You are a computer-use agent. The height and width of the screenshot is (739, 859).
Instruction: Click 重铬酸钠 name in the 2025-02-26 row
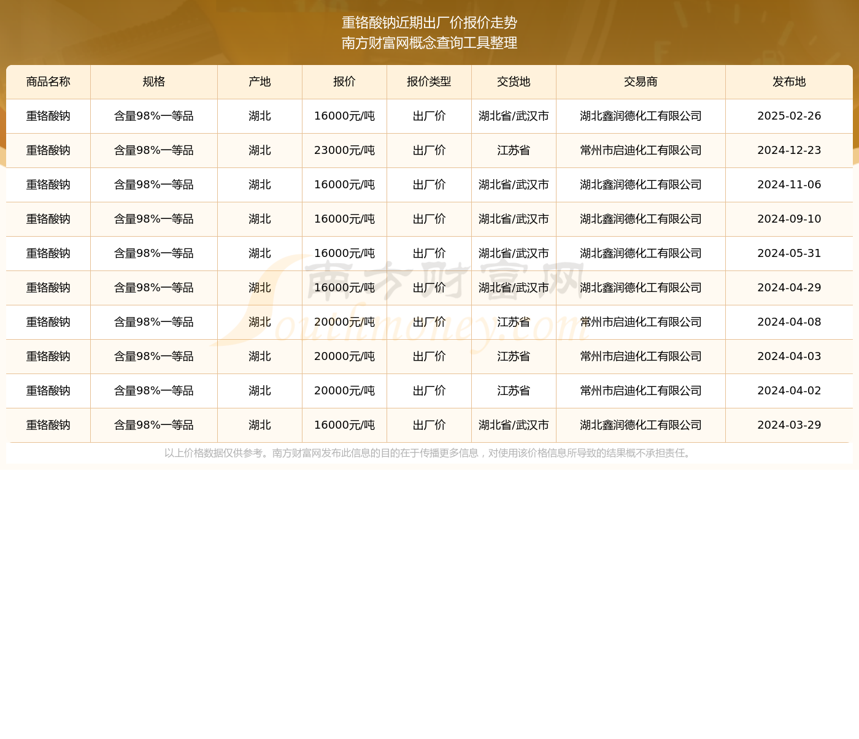click(48, 117)
